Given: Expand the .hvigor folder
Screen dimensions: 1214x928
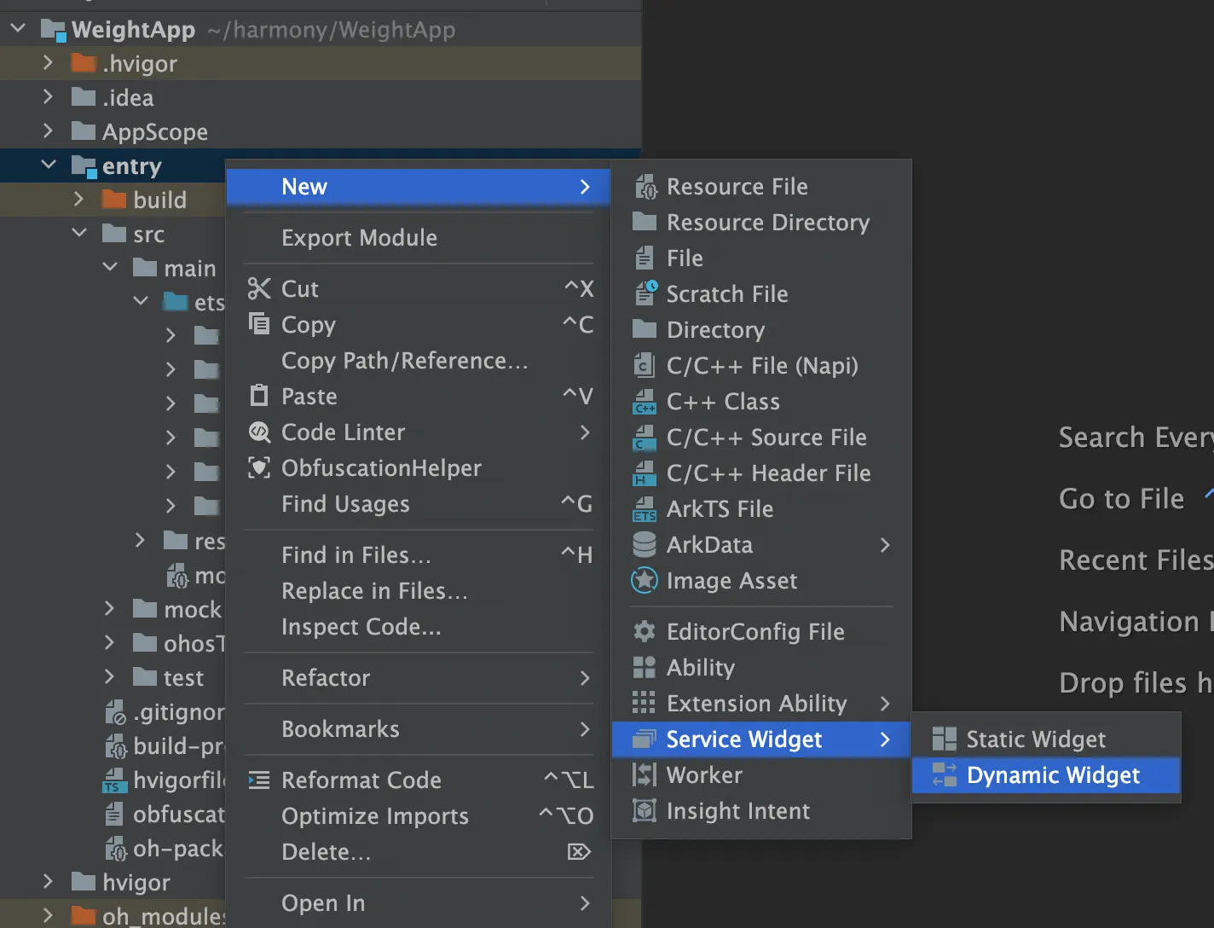Looking at the screenshot, I should click(49, 63).
